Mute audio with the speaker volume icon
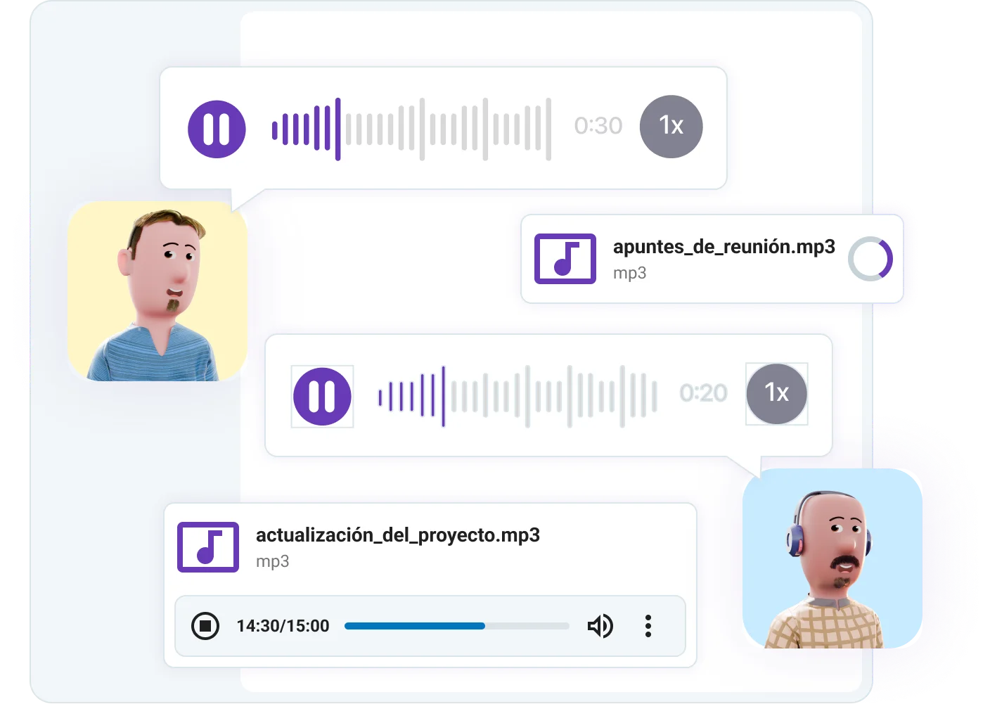The image size is (990, 716). [x=600, y=626]
